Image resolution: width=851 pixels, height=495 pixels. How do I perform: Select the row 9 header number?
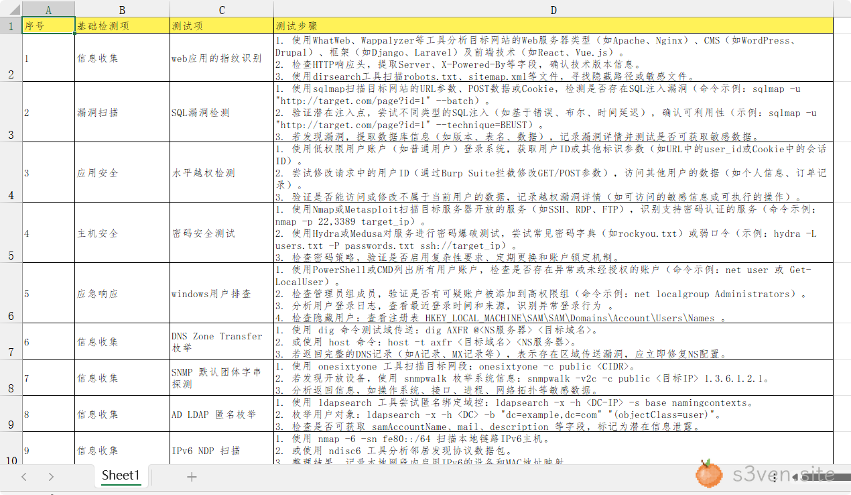11,414
